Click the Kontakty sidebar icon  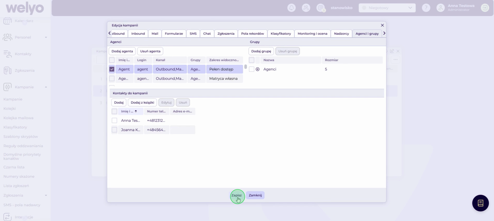click(8, 54)
